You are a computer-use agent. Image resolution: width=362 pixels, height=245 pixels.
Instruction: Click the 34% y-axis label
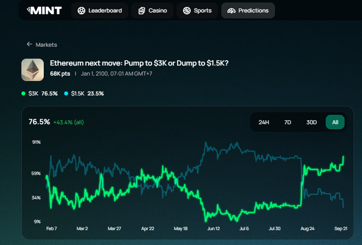pyautogui.click(x=36, y=198)
